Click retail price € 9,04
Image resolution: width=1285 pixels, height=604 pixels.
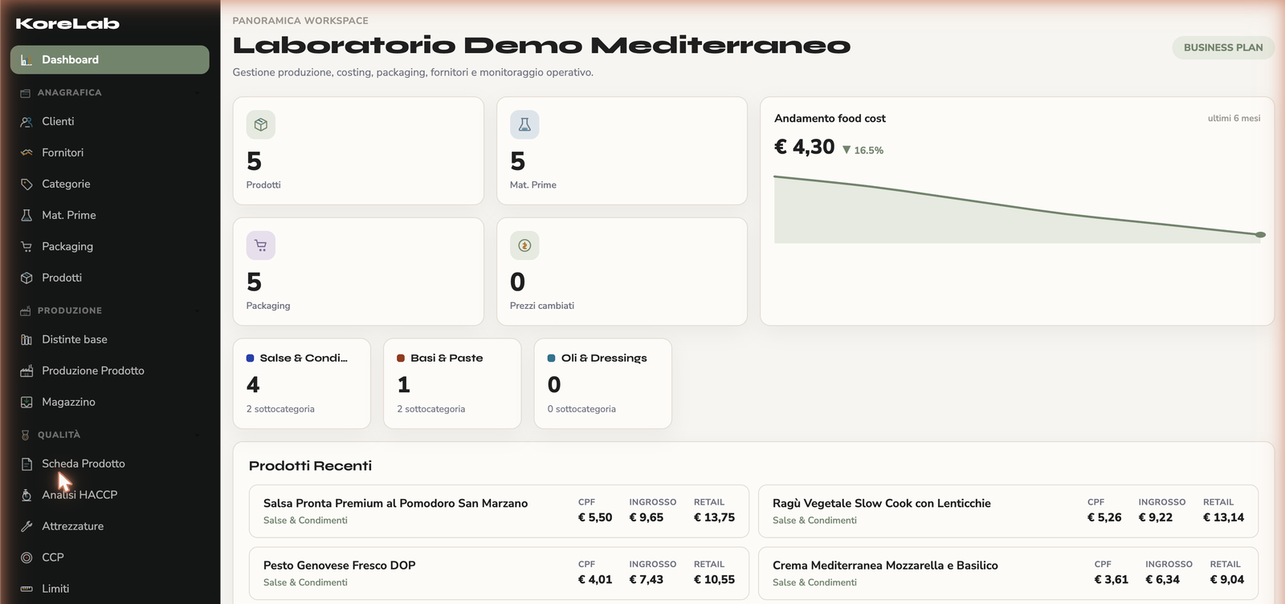(x=1226, y=580)
